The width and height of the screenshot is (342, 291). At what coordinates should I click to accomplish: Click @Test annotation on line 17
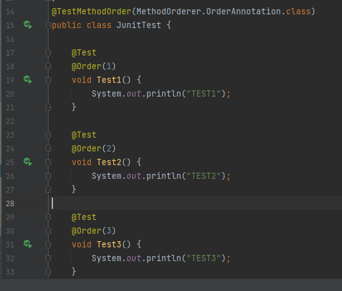84,53
